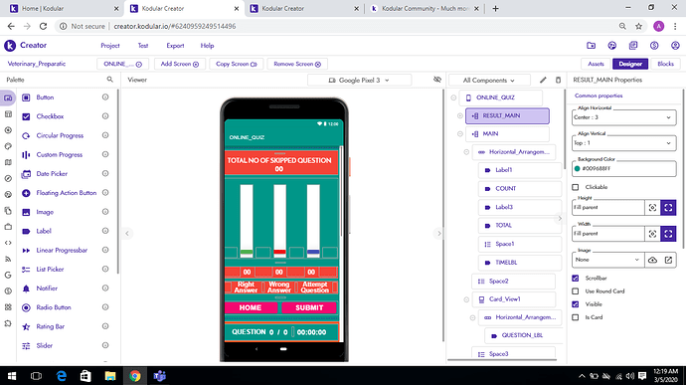Collapse the MAIN tree node
The image size is (686, 385).
pyautogui.click(x=459, y=133)
